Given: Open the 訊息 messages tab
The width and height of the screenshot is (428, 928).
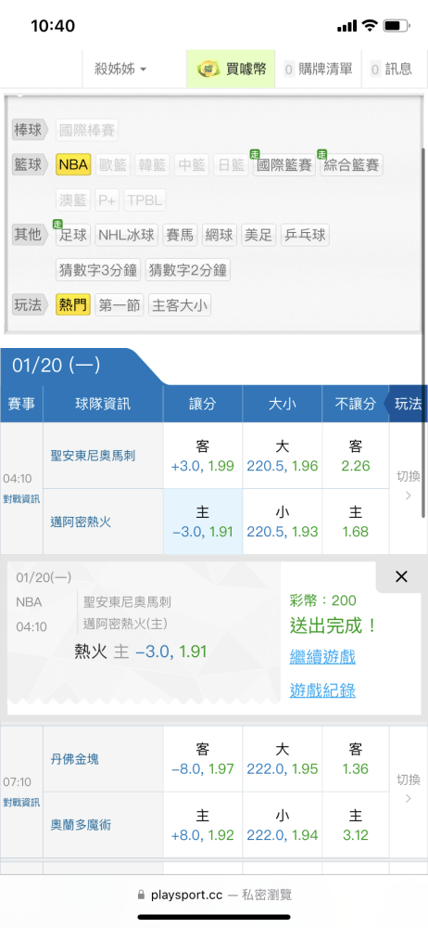Looking at the screenshot, I should tap(391, 70).
